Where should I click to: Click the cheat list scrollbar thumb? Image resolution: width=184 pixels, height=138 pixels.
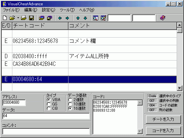coord(180,30)
